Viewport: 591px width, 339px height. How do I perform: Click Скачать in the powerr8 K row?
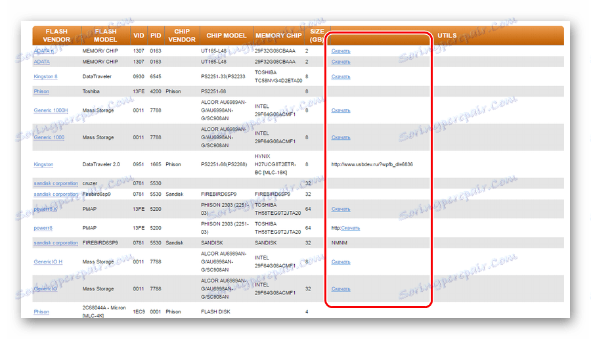341,210
